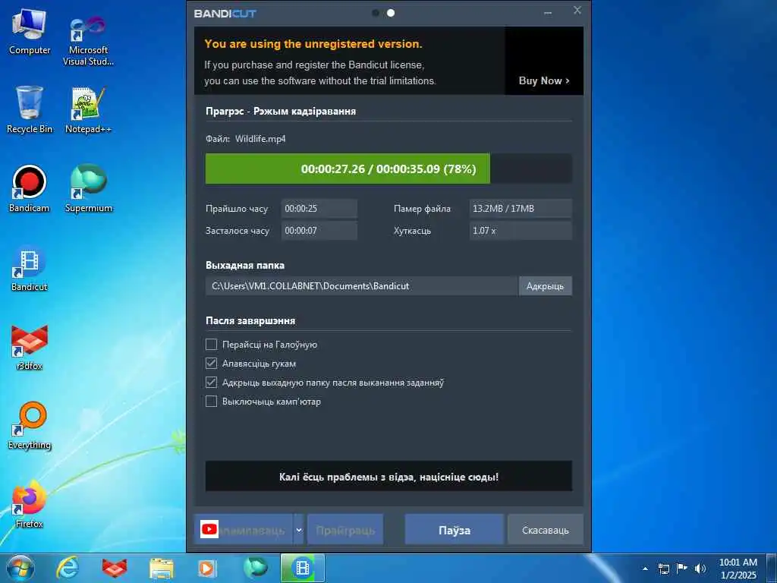This screenshot has width=777, height=583.
Task: Click the second page indicator dot
Action: (391, 13)
